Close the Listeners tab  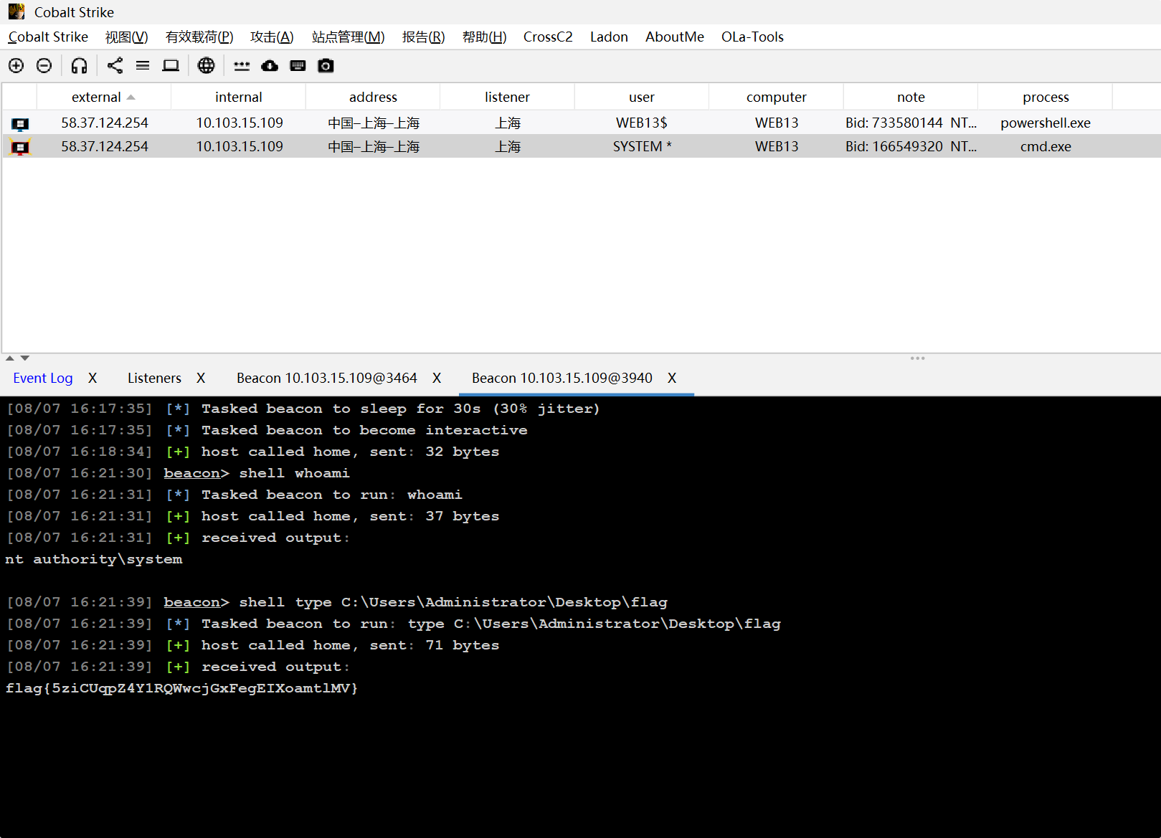(201, 378)
